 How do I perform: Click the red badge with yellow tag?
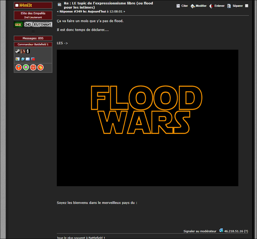(x=40, y=67)
